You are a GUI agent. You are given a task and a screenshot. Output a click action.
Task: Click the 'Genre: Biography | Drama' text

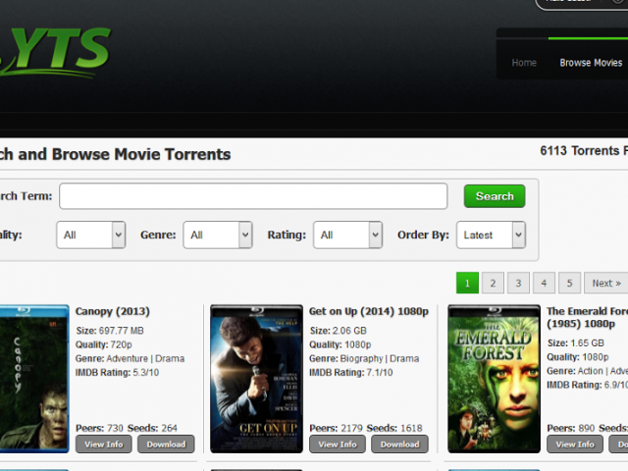pyautogui.click(x=364, y=359)
